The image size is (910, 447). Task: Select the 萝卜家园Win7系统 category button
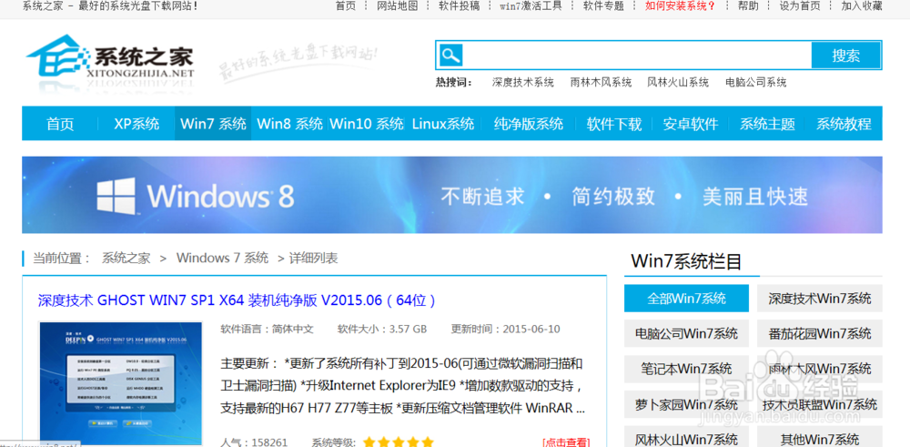[686, 404]
